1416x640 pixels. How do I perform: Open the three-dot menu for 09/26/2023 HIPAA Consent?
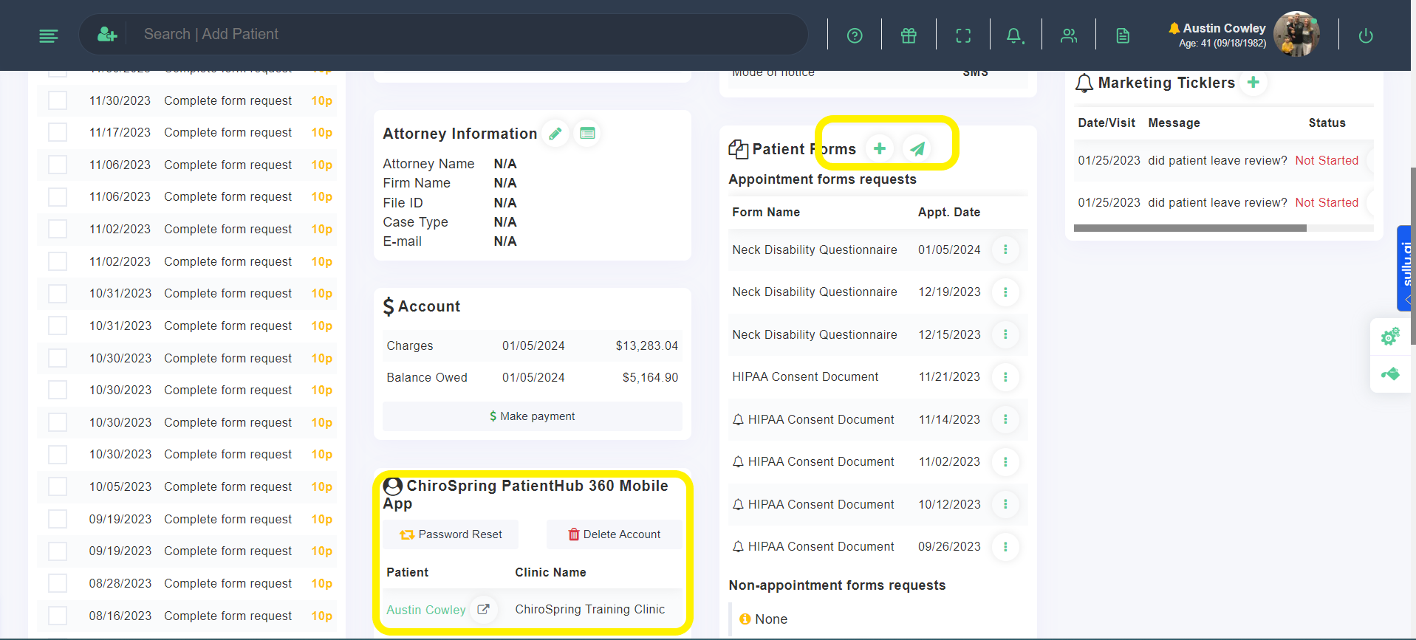pyautogui.click(x=1005, y=546)
